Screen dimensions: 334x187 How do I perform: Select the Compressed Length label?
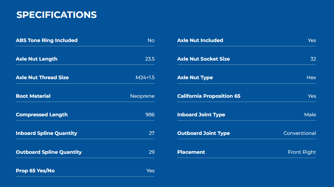click(x=42, y=115)
